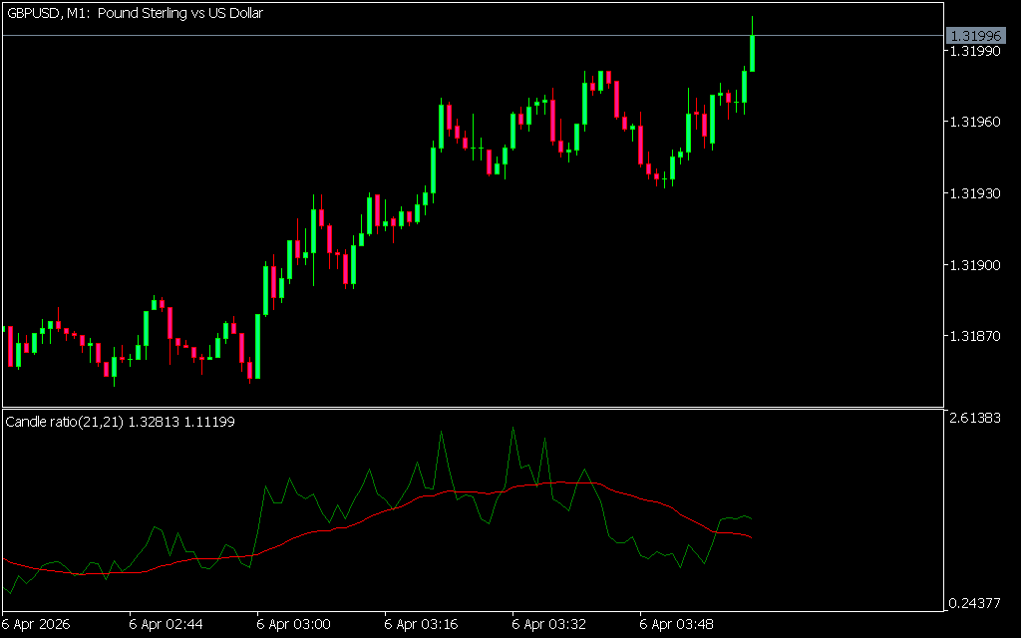Click the 6 Apr 03:32 time label
The width and height of the screenshot is (1021, 638).
548,624
